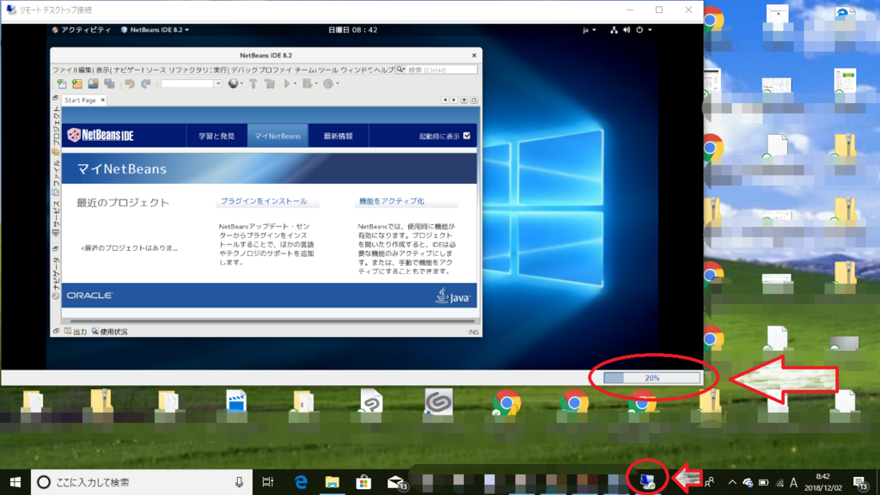
Task: Open the Windows notification center
Action: click(861, 482)
